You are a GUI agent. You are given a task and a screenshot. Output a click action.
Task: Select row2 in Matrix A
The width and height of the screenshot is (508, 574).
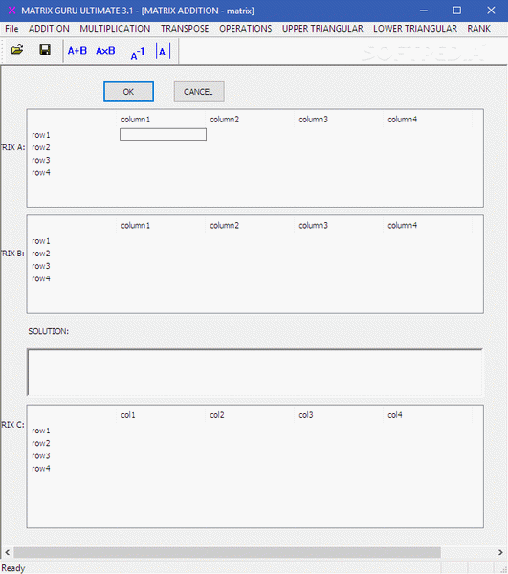41,147
